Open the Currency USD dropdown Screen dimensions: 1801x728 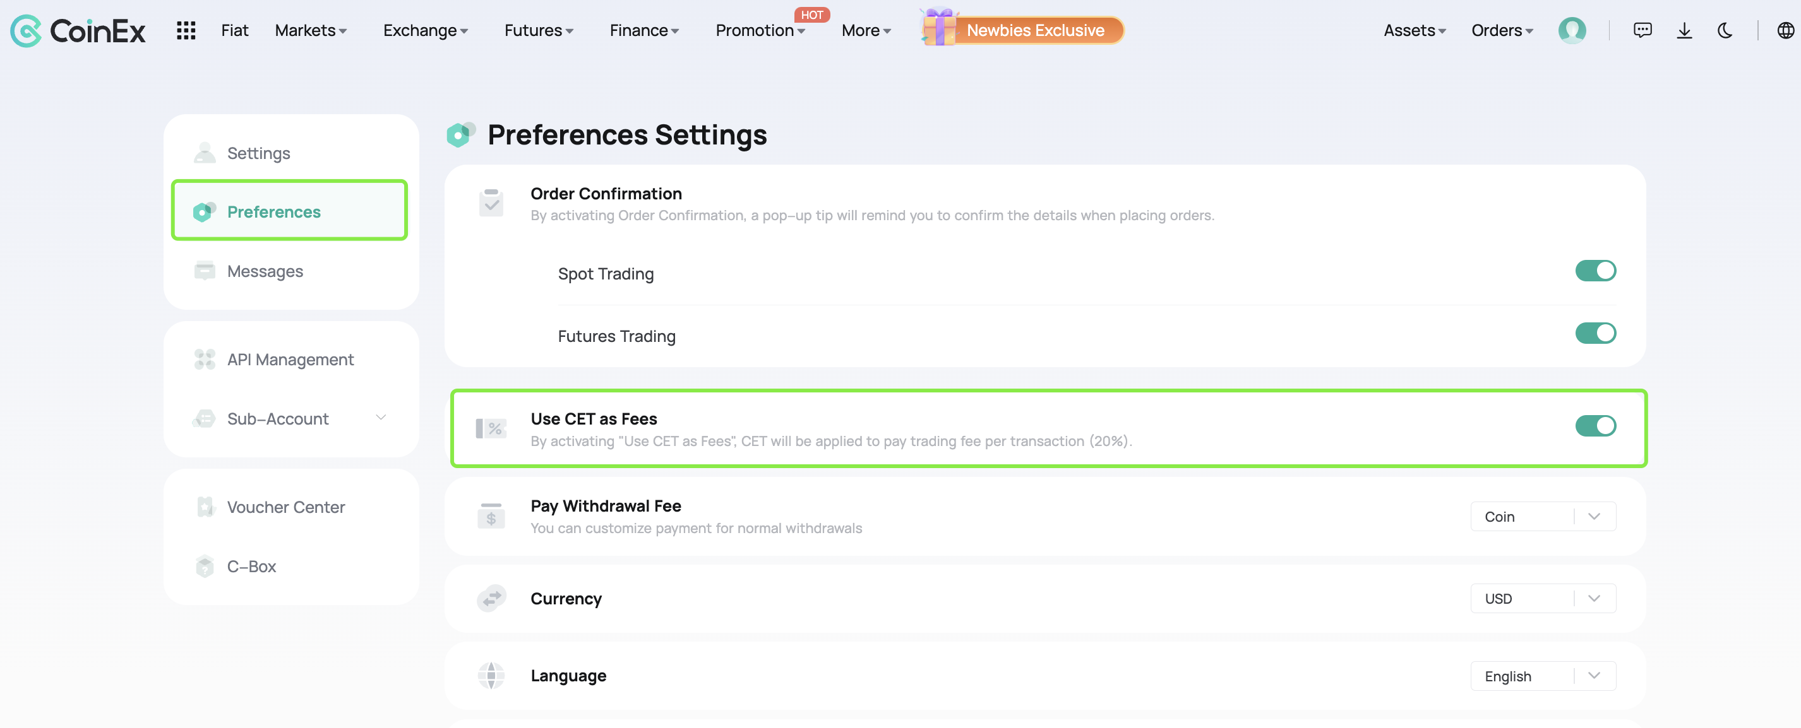pyautogui.click(x=1543, y=598)
